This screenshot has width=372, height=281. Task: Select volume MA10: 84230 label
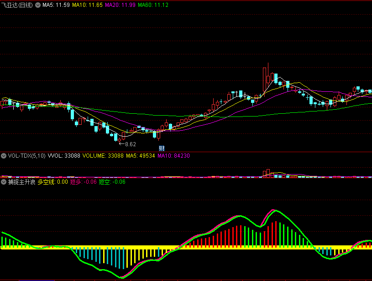pos(173,156)
